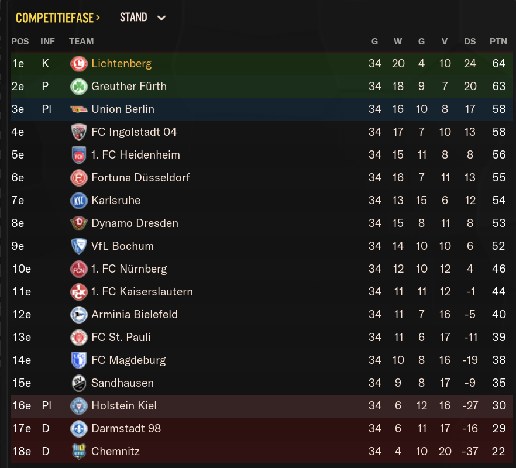The height and width of the screenshot is (468, 516).
Task: Click the Greuther Fürth clover crest
Action: click(x=78, y=87)
